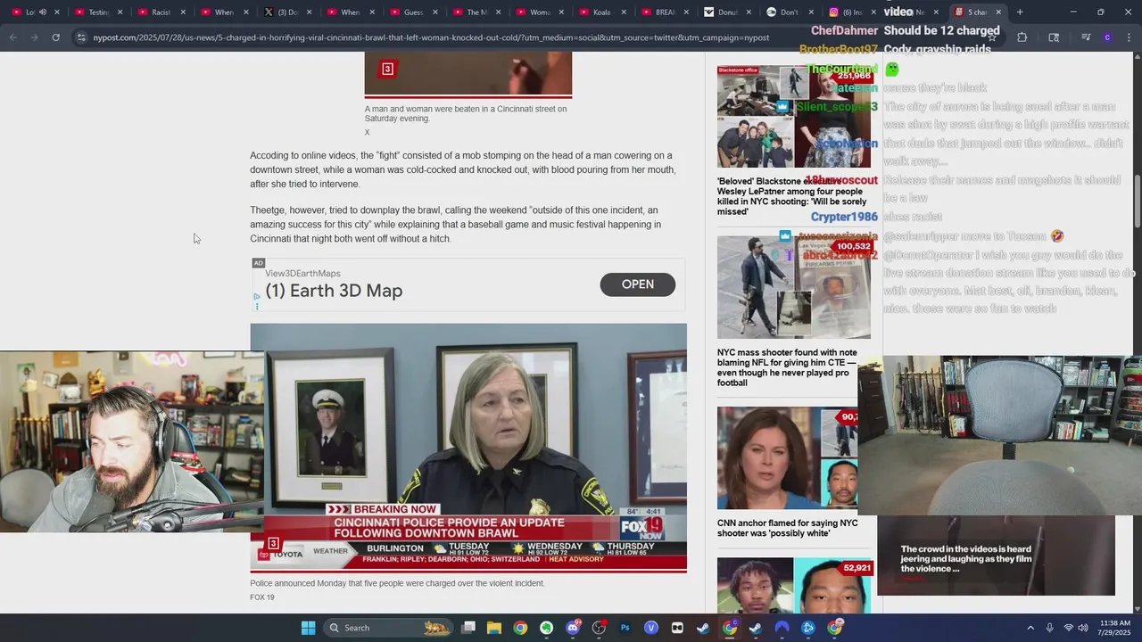Open browser extensions puzzle icon

1022,37
